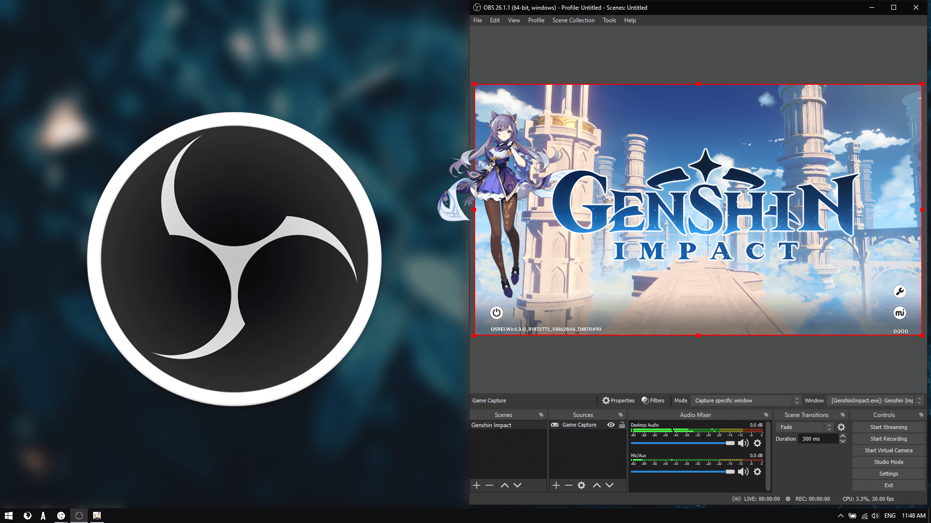931x523 pixels.
Task: Pop out the Scene Transitions dock panel
Action: coord(843,415)
